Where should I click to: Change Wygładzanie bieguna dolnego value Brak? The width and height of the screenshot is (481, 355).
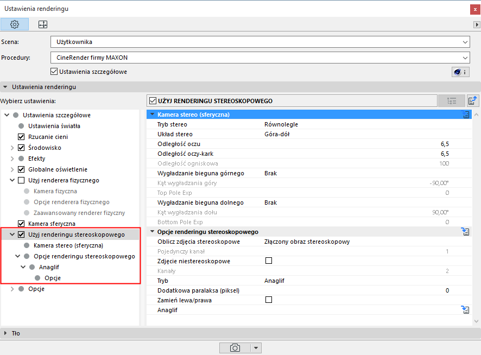click(270, 202)
